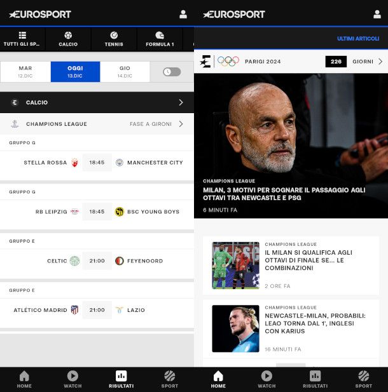Select OGGI 13.DIC date tab
388x392 pixels.
point(75,72)
